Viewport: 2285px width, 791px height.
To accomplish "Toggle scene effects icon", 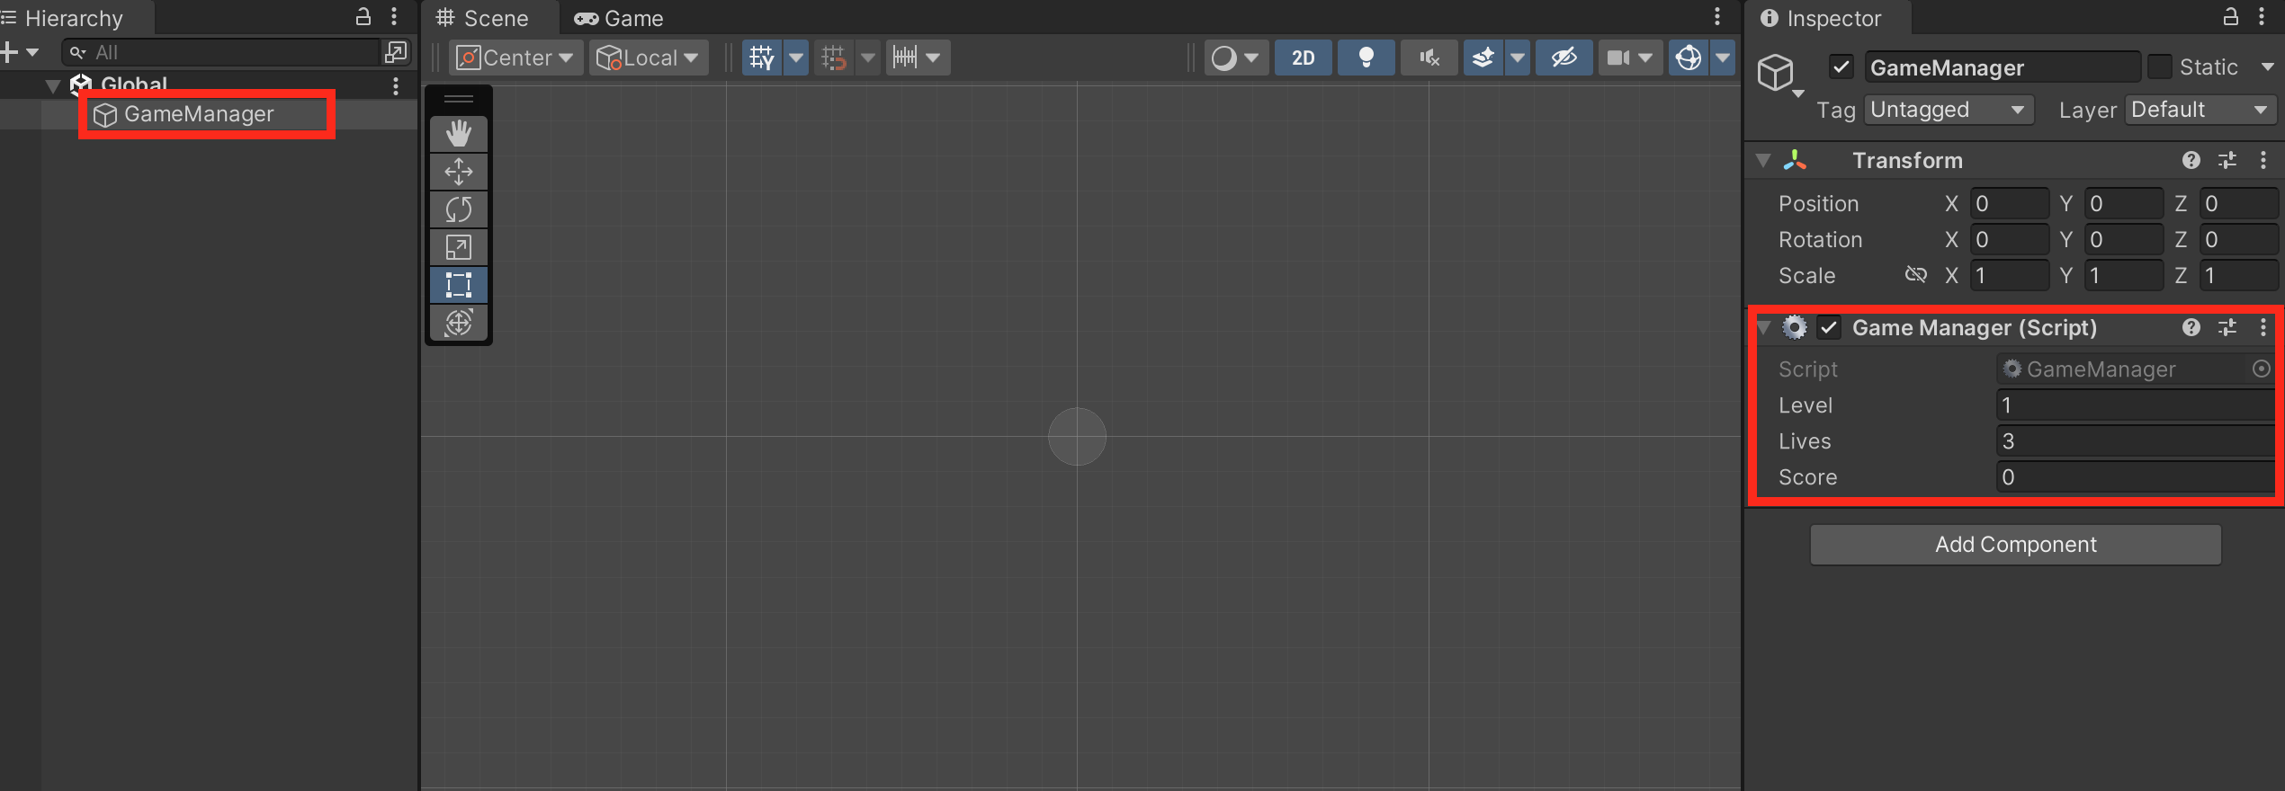I will (1483, 58).
